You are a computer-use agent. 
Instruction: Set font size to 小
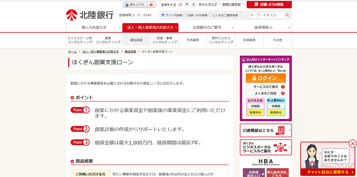(181, 5)
